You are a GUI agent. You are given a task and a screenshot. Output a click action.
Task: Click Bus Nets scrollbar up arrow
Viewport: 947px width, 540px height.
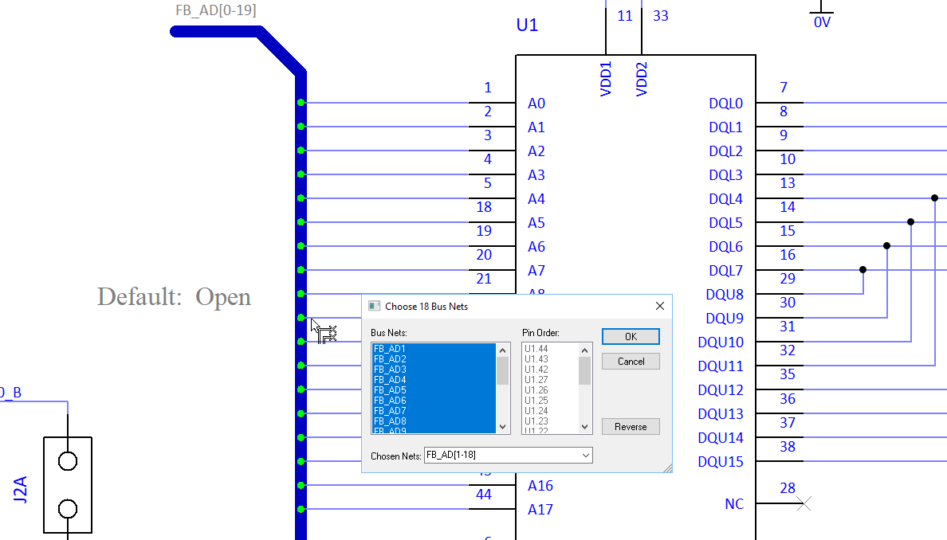(502, 350)
